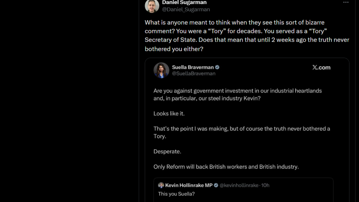The image size is (359, 202).
Task: Click Kevin Hollinrake MP's verified checkmark
Action: pos(216,185)
